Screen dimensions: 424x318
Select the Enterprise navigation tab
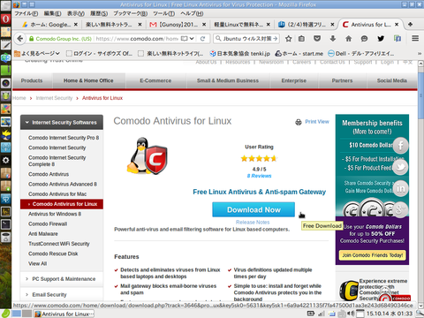[293, 80]
